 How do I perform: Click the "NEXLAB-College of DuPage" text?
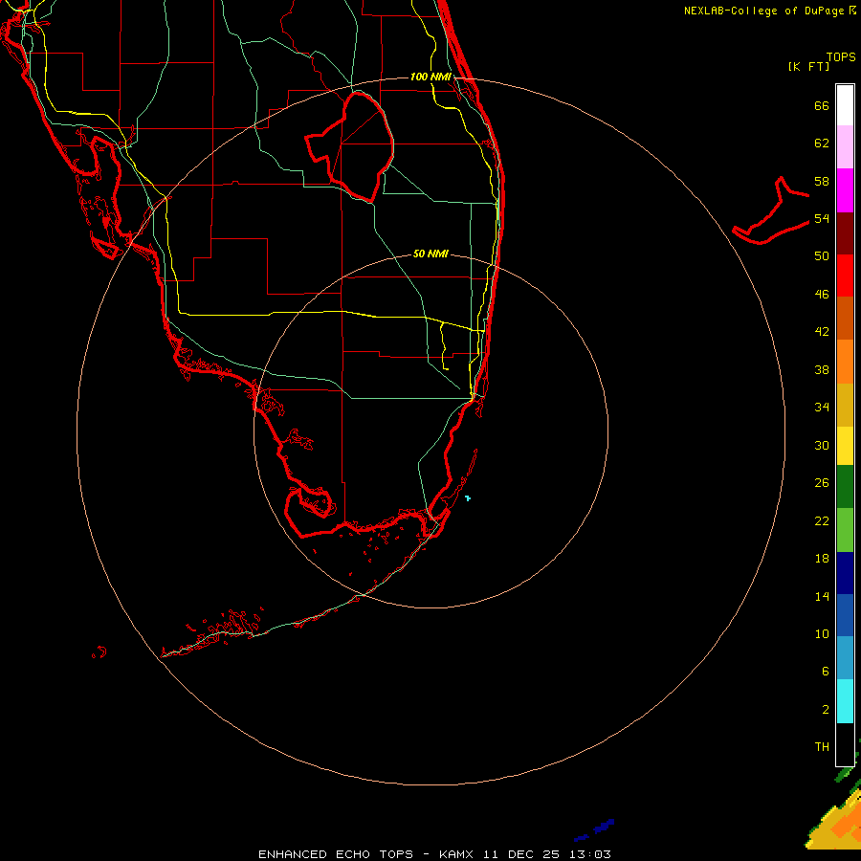point(763,11)
